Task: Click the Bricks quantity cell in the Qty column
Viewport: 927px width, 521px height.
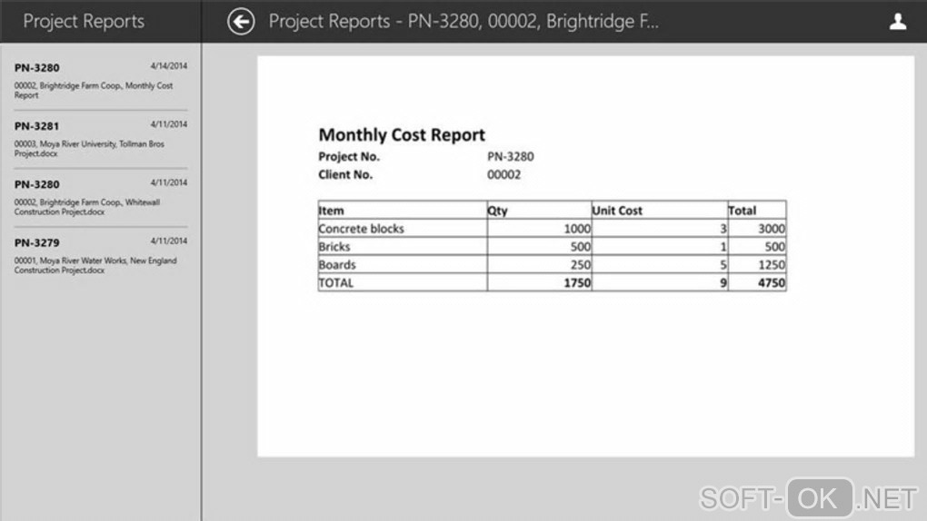Action: point(539,246)
